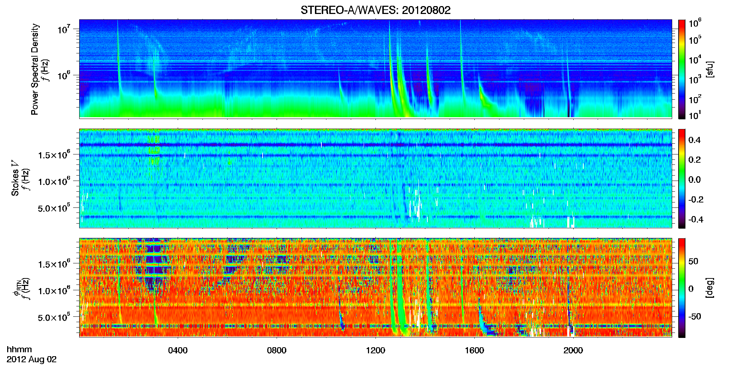Click the sfu color bar
751x387 pixels.
682,69
